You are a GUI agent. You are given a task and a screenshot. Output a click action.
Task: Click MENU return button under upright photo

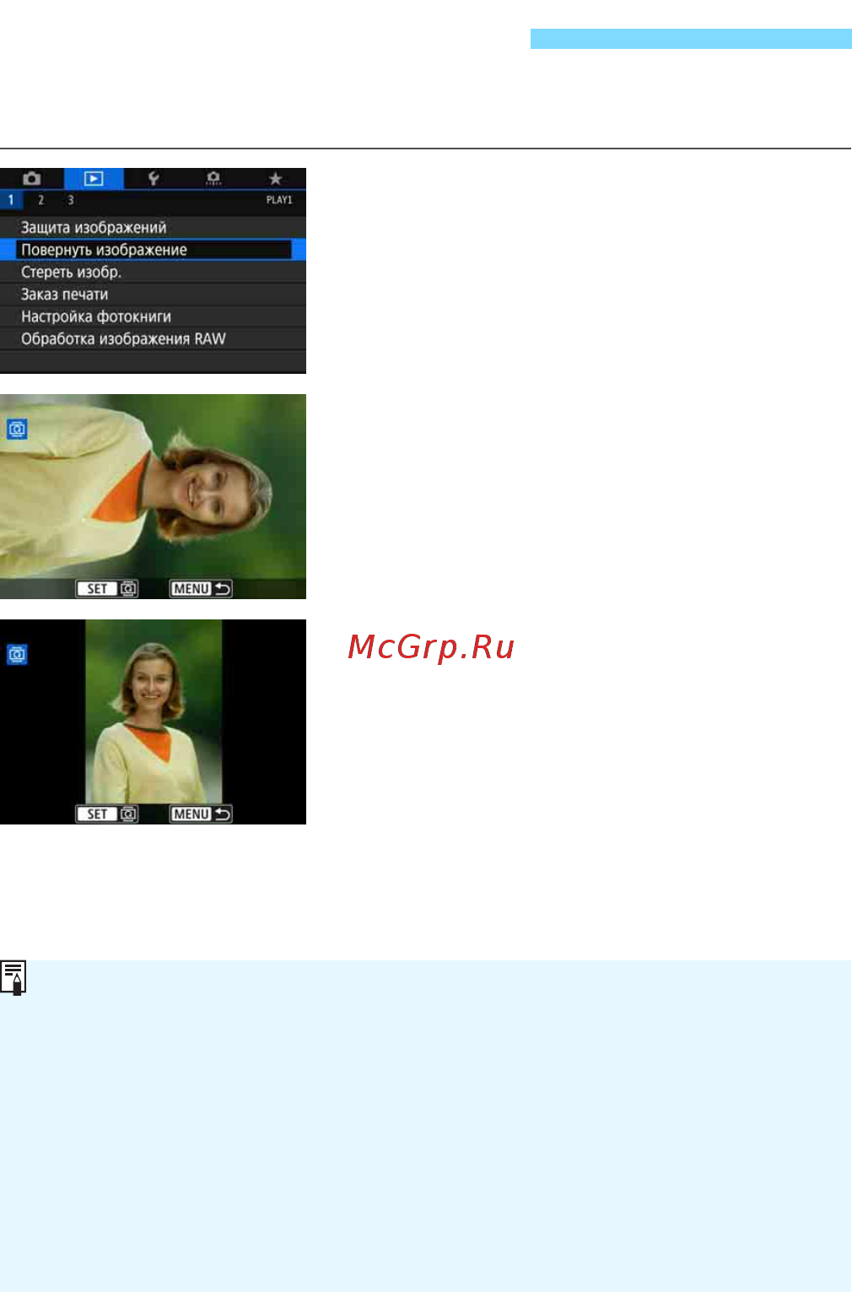click(201, 814)
